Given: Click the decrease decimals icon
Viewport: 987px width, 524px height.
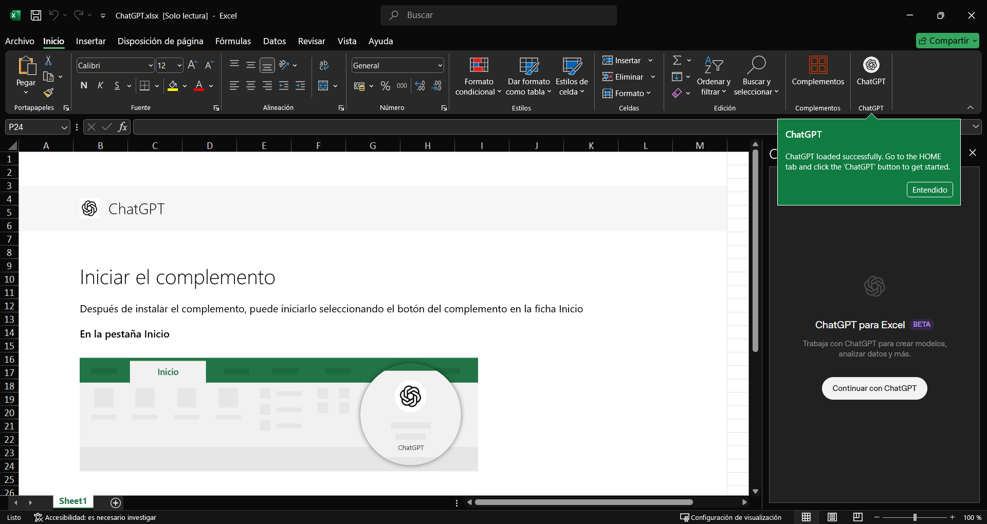Looking at the screenshot, I should click(x=437, y=86).
